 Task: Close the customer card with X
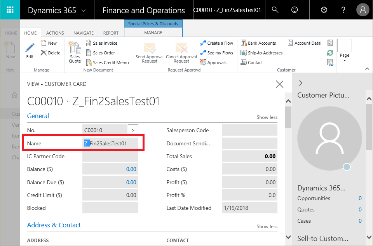[279, 84]
